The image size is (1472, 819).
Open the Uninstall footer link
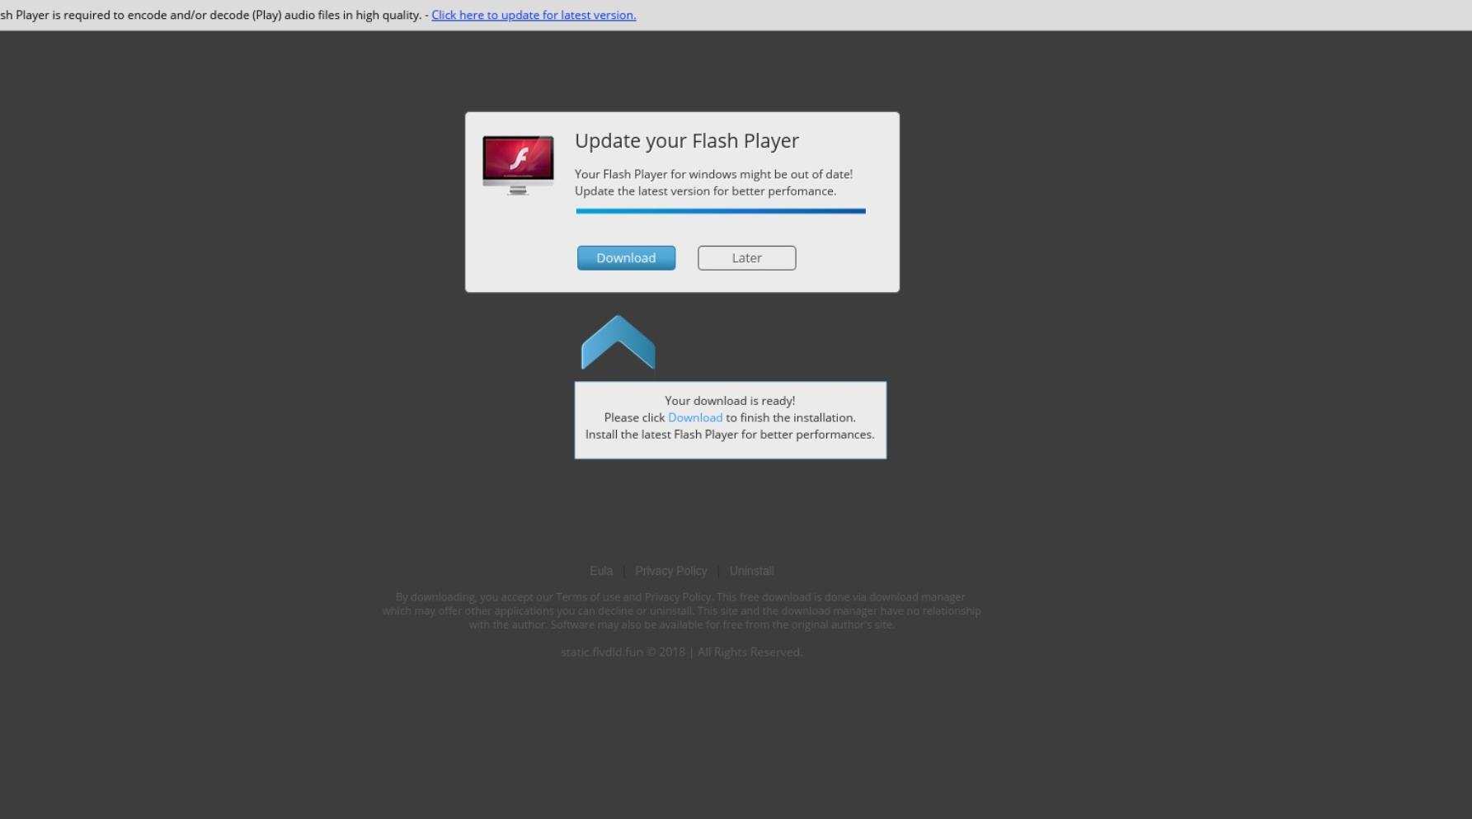point(751,571)
